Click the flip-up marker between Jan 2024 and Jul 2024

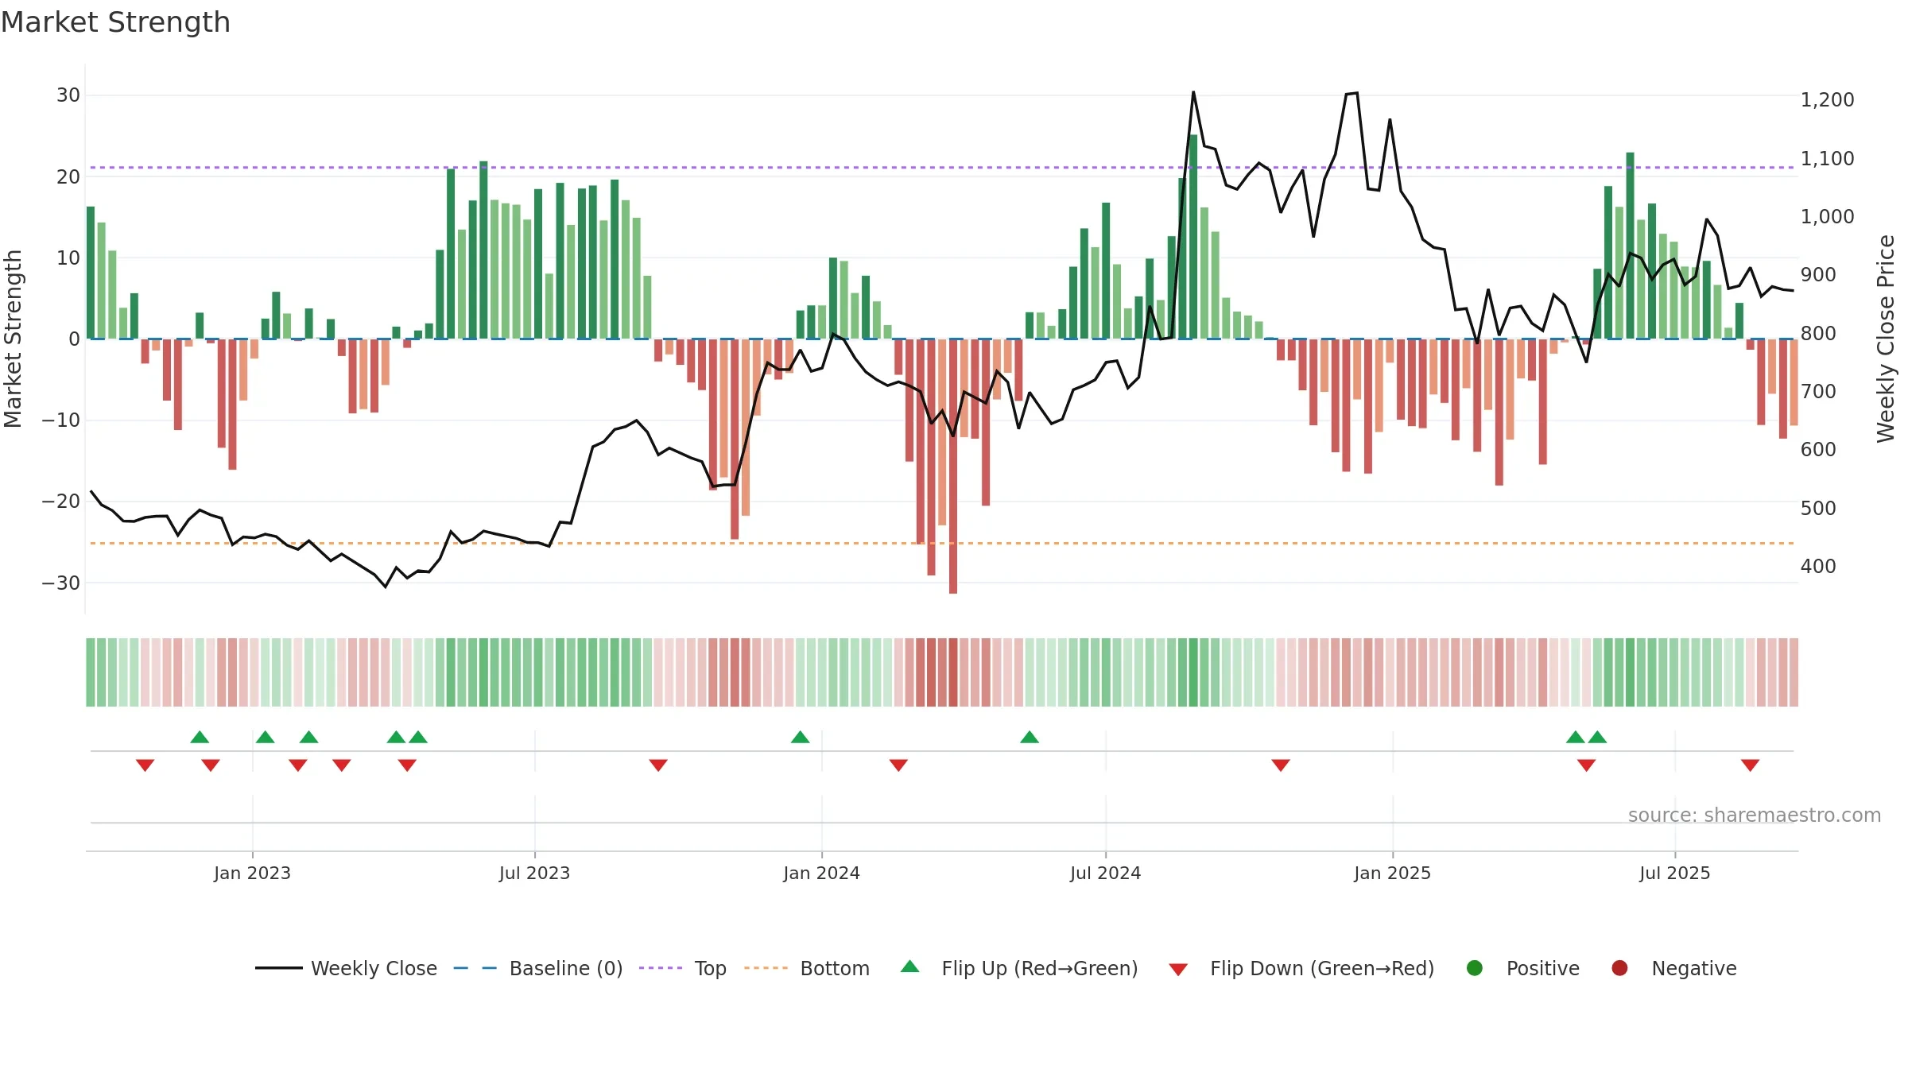click(x=1030, y=737)
